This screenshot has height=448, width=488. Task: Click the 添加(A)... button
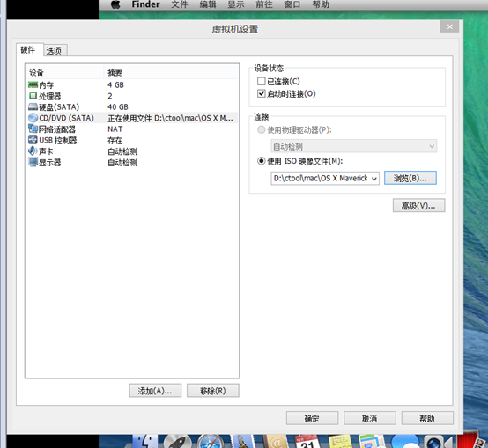pos(155,391)
